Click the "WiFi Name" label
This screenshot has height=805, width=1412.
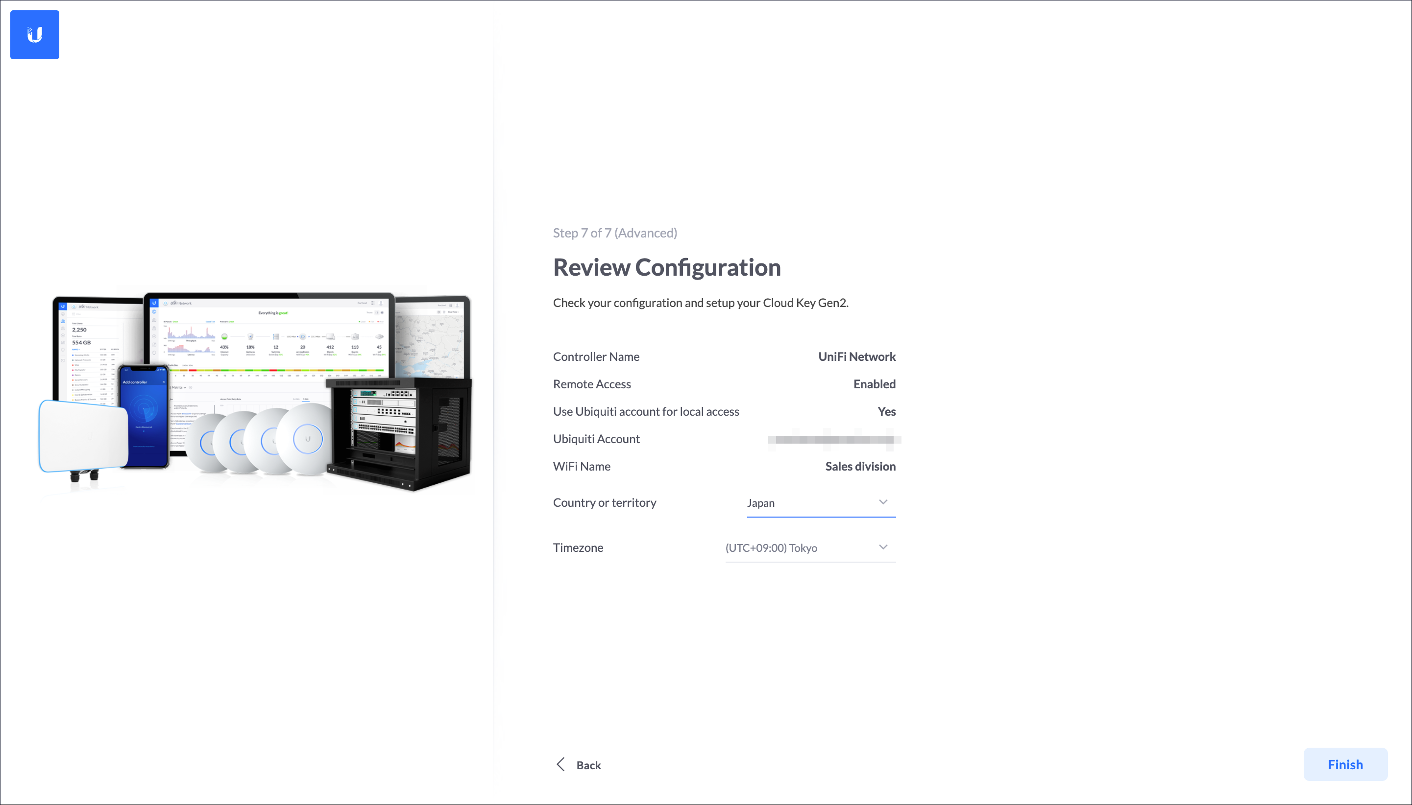(582, 466)
